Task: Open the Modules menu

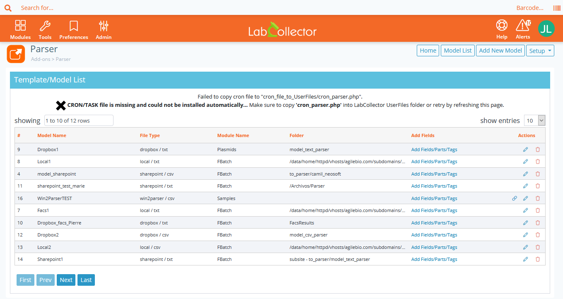Action: [x=20, y=30]
